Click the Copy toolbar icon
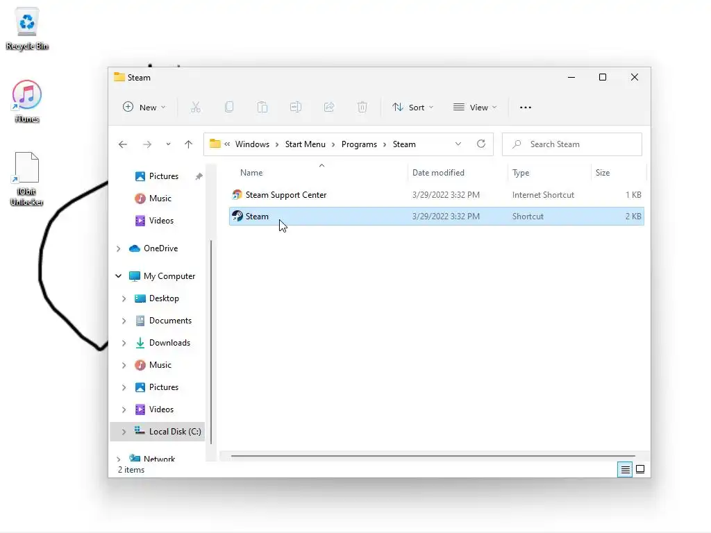This screenshot has width=711, height=533. (229, 108)
